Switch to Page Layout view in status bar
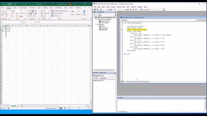The width and height of the screenshot is (207, 116). [65, 108]
